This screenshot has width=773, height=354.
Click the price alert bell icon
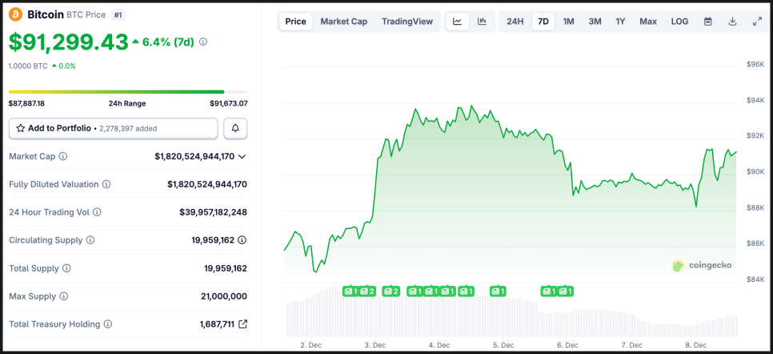point(235,128)
